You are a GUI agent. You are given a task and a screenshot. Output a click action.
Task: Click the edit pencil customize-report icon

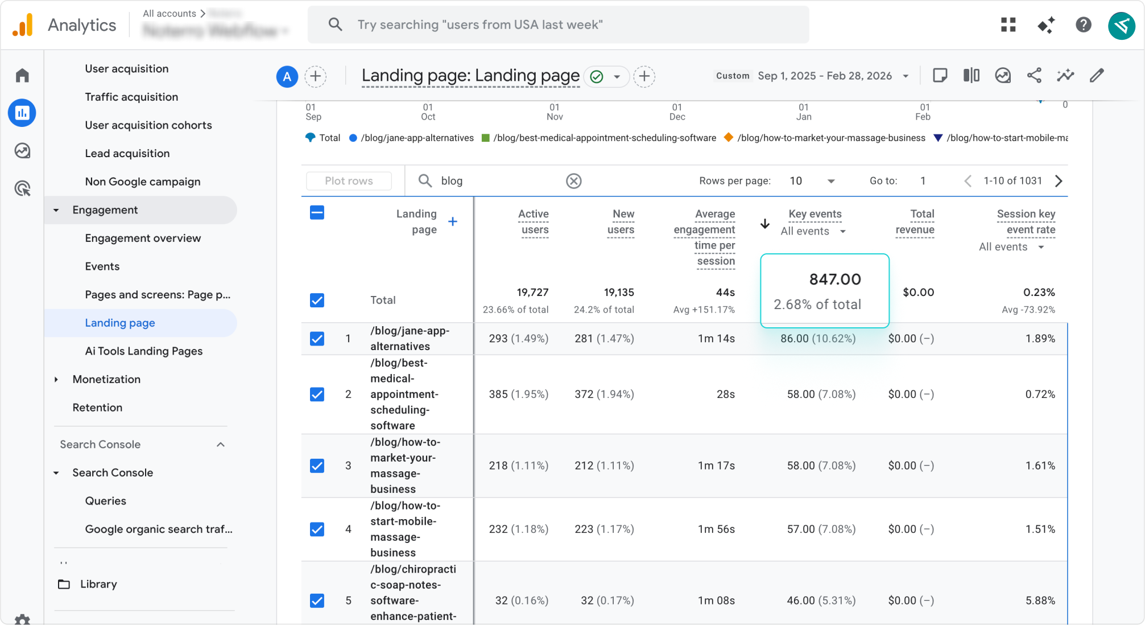(x=1097, y=76)
